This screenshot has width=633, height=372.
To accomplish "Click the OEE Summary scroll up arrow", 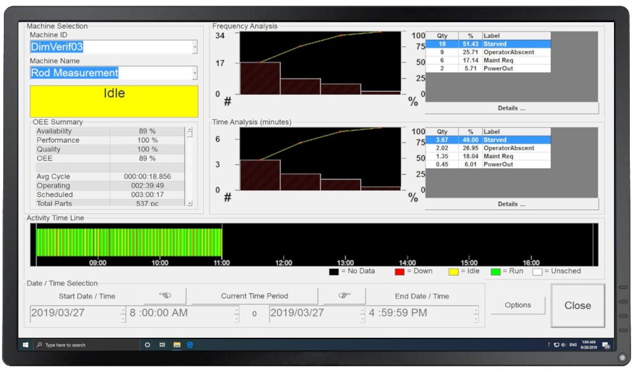I will point(189,131).
